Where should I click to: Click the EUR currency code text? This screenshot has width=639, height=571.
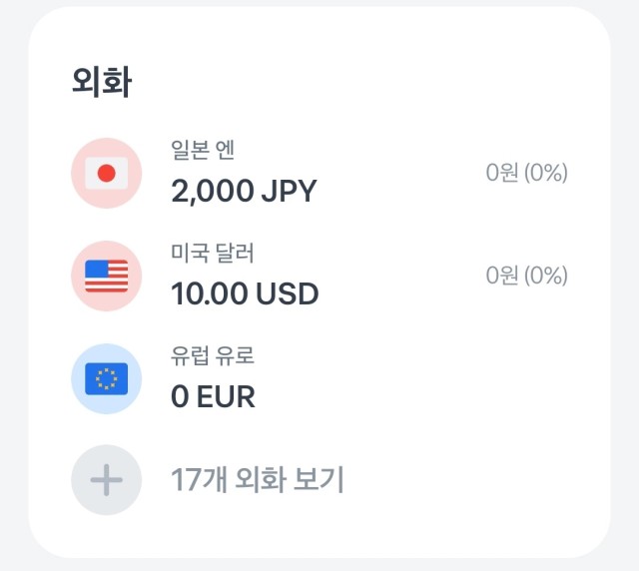click(227, 396)
